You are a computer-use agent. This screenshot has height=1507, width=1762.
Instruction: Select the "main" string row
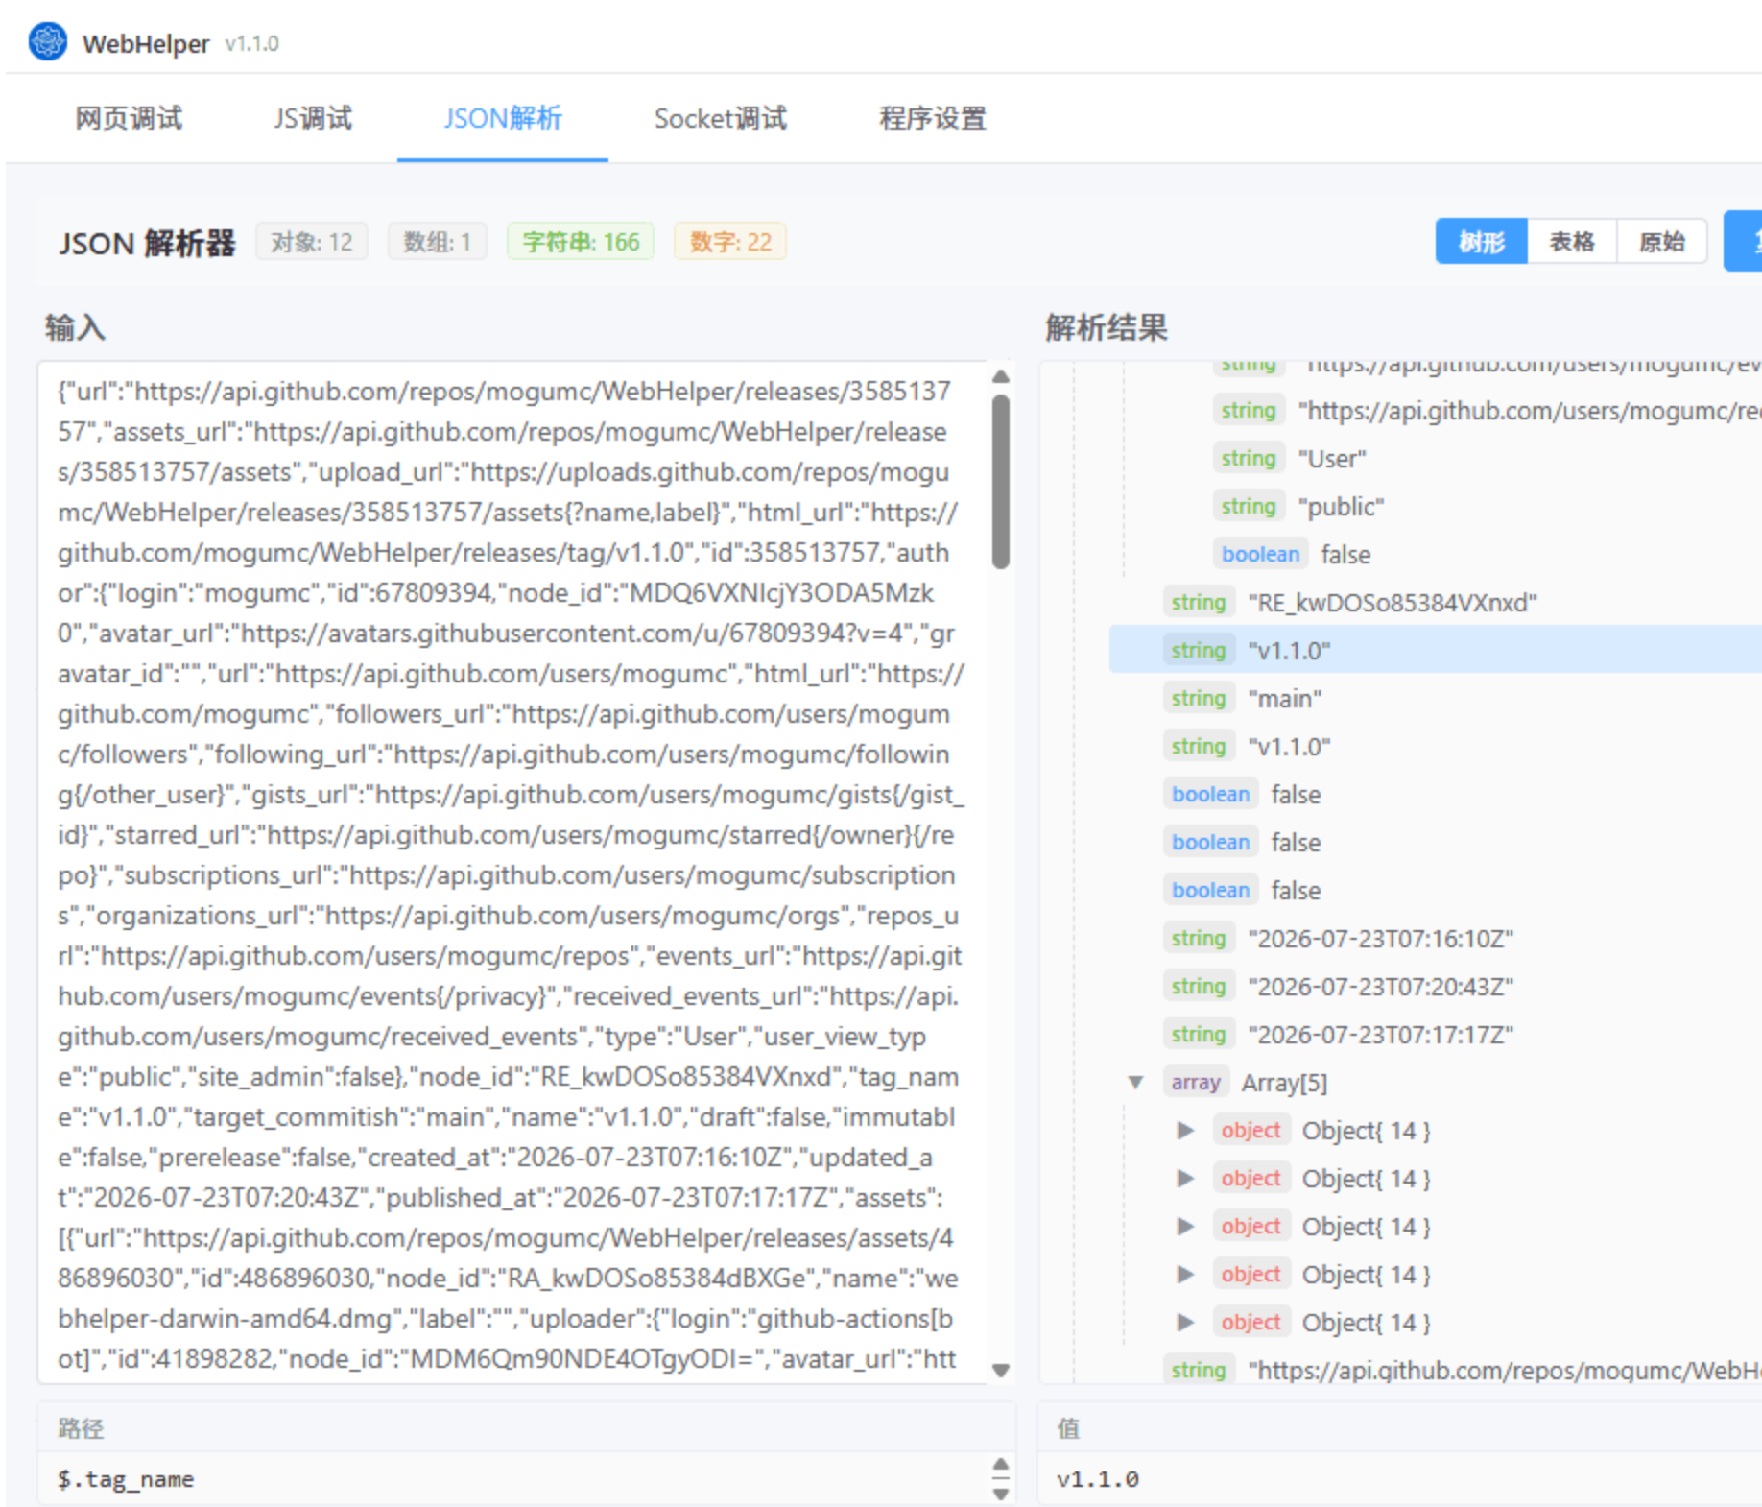click(1436, 698)
